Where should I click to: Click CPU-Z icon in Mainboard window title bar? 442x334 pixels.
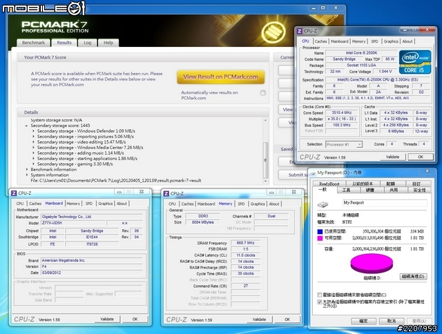(x=14, y=193)
